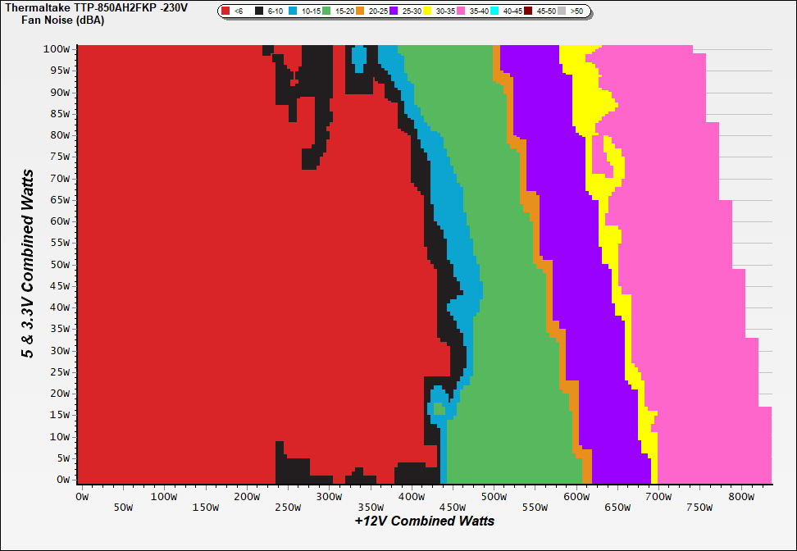797x551 pixels.
Task: Click the black 6-10 legend swatch
Action: click(259, 11)
